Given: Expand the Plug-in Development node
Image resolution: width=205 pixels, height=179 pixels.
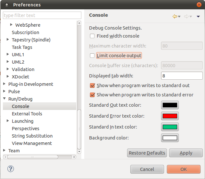Looking at the screenshot, I should (4, 84).
